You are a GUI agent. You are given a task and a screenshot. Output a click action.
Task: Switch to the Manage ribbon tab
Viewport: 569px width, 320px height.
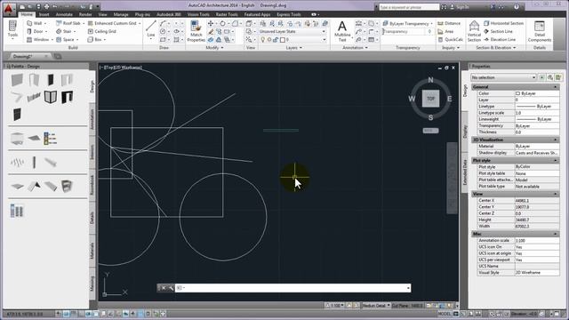tap(121, 14)
